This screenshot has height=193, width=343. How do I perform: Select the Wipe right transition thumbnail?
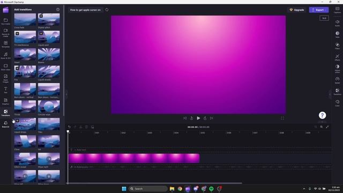coord(49,159)
